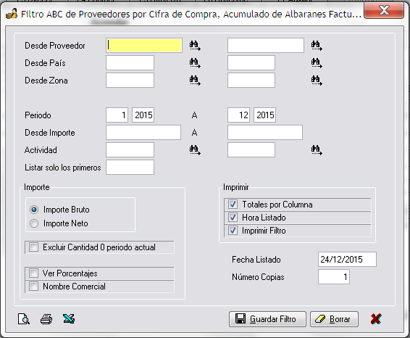Uncheck Totales por Columna
Screen dimensions: 410x338
pyautogui.click(x=233, y=205)
